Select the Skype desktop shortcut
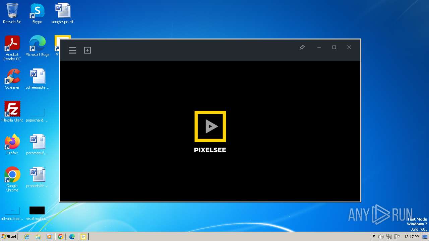The width and height of the screenshot is (429, 241). [37, 13]
